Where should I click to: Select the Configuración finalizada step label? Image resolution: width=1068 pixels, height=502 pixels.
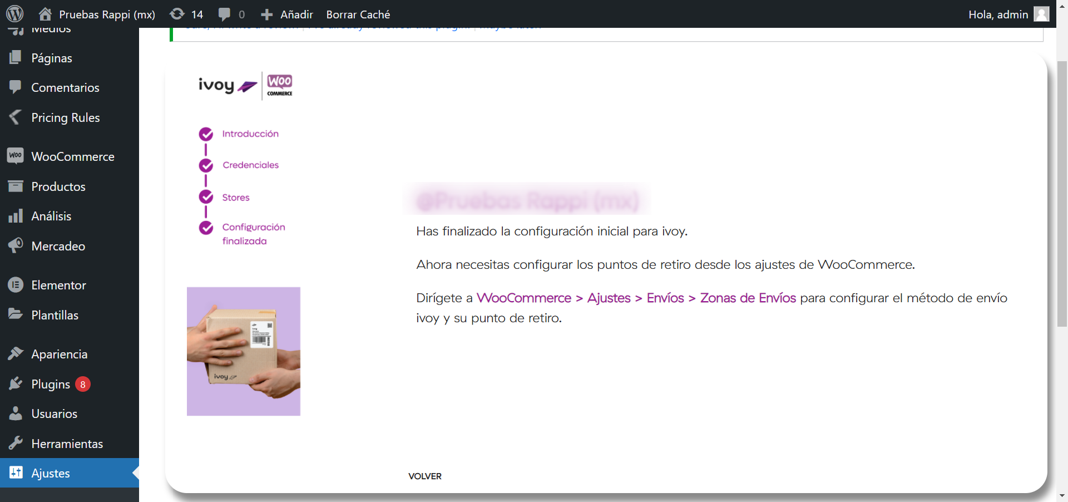pos(254,234)
